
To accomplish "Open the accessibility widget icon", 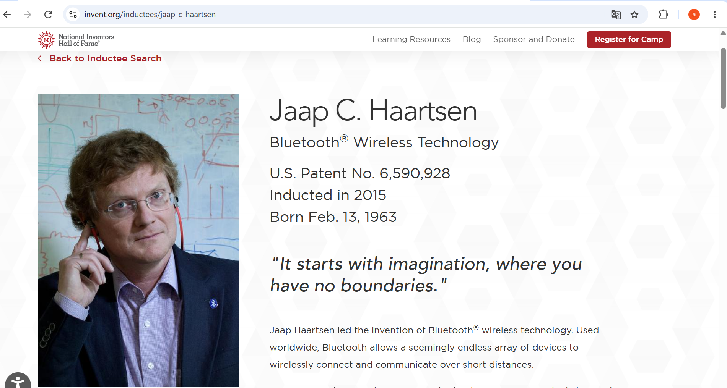I will (x=18, y=381).
